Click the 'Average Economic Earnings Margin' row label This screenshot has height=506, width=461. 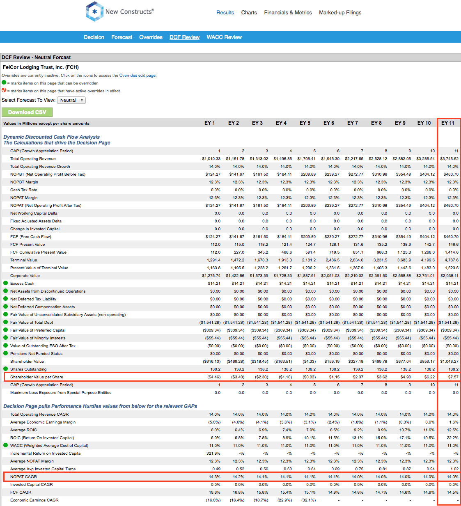click(x=43, y=422)
